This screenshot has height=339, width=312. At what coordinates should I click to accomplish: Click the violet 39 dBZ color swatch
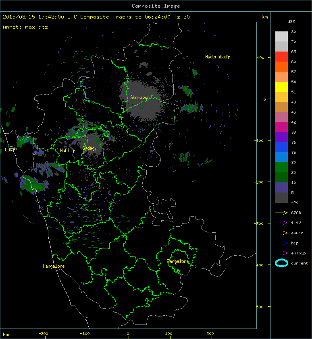(281, 137)
